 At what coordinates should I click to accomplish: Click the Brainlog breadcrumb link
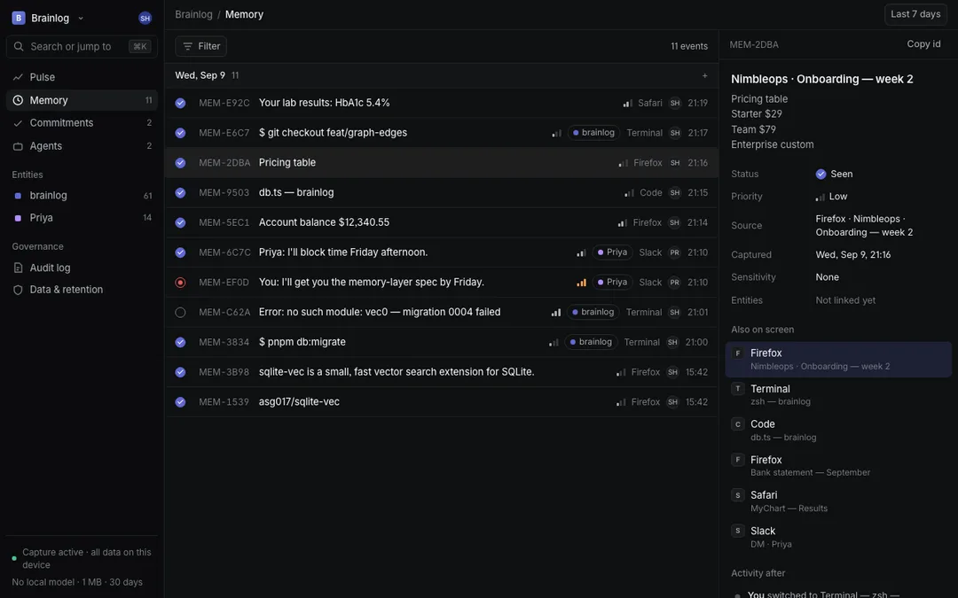click(x=193, y=15)
